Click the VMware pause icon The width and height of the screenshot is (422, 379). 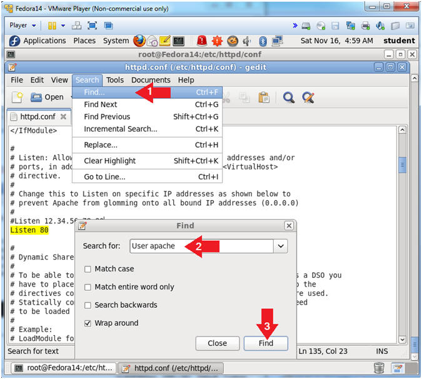point(52,26)
